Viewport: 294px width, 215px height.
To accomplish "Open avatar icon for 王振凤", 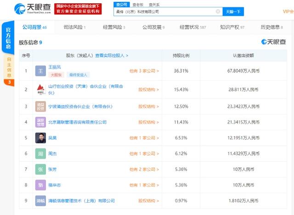I will 40,71.
